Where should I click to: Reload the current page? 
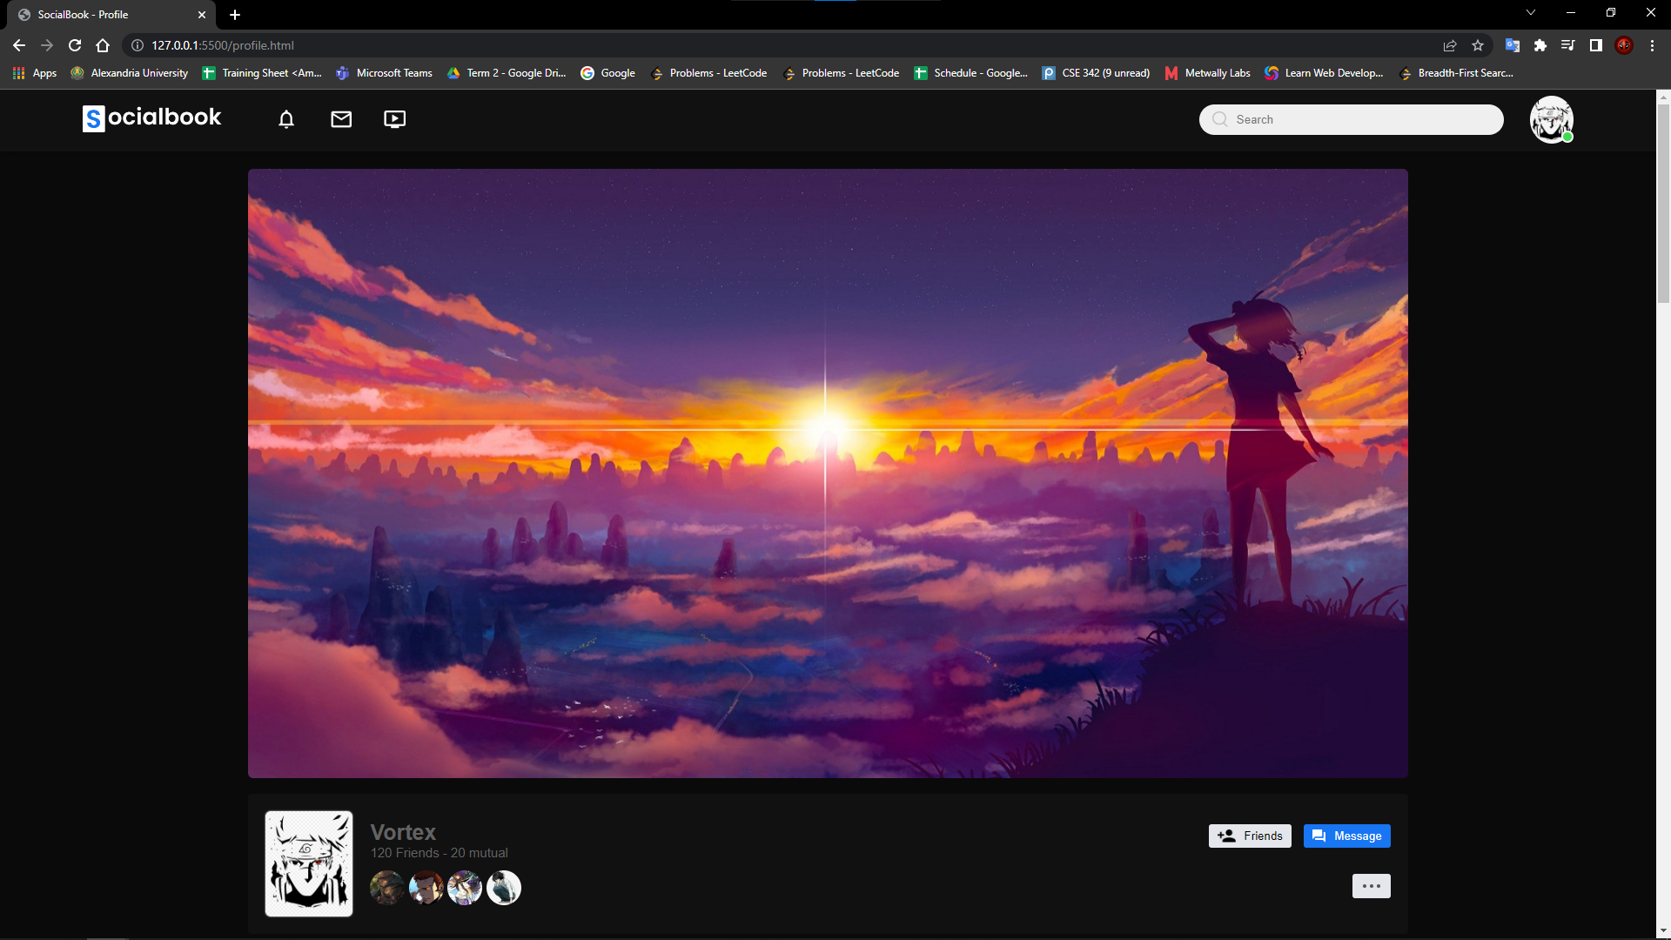74,45
